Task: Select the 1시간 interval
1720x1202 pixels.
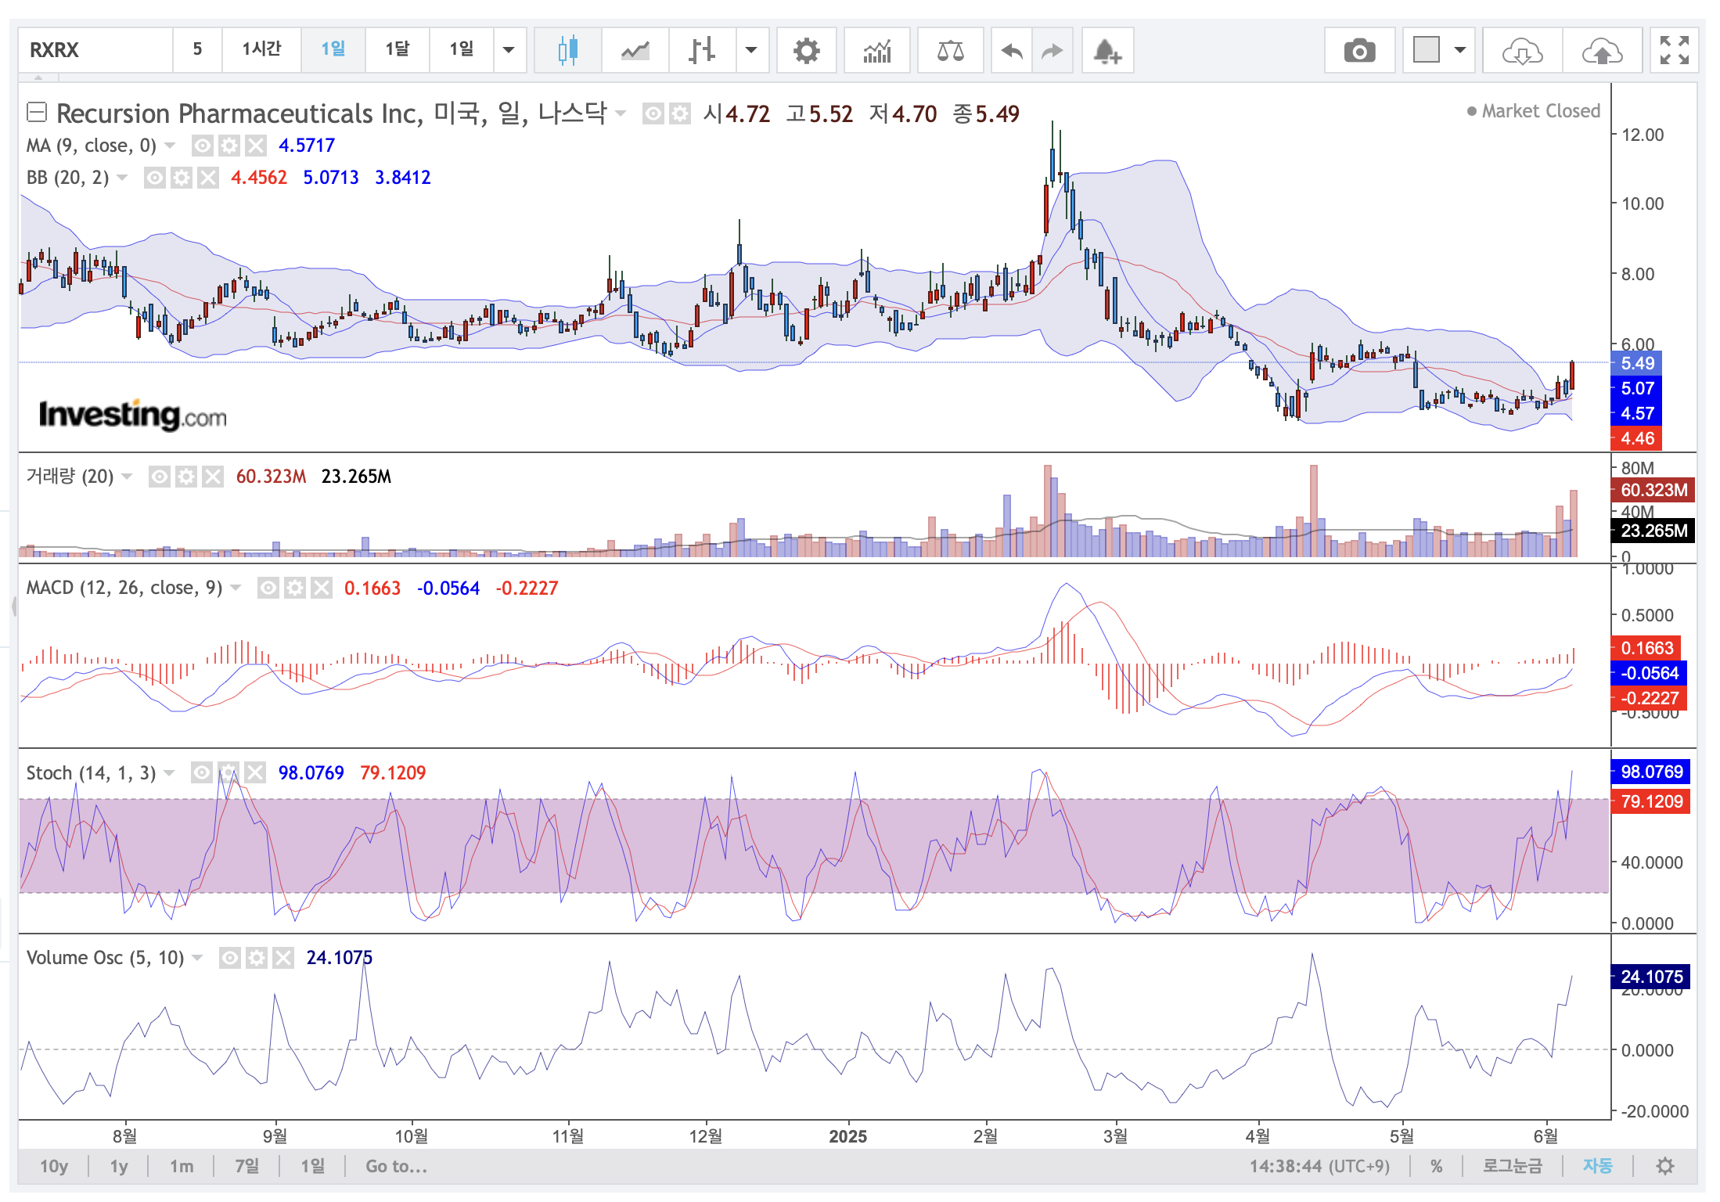Action: pyautogui.click(x=261, y=51)
